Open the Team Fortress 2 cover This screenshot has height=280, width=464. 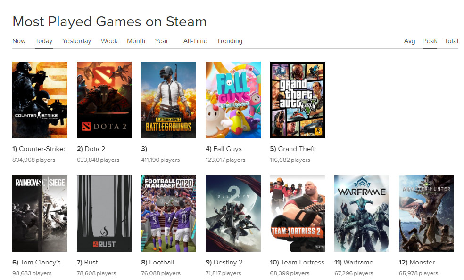point(298,213)
